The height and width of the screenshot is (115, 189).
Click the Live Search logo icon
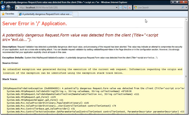tap(135, 7)
